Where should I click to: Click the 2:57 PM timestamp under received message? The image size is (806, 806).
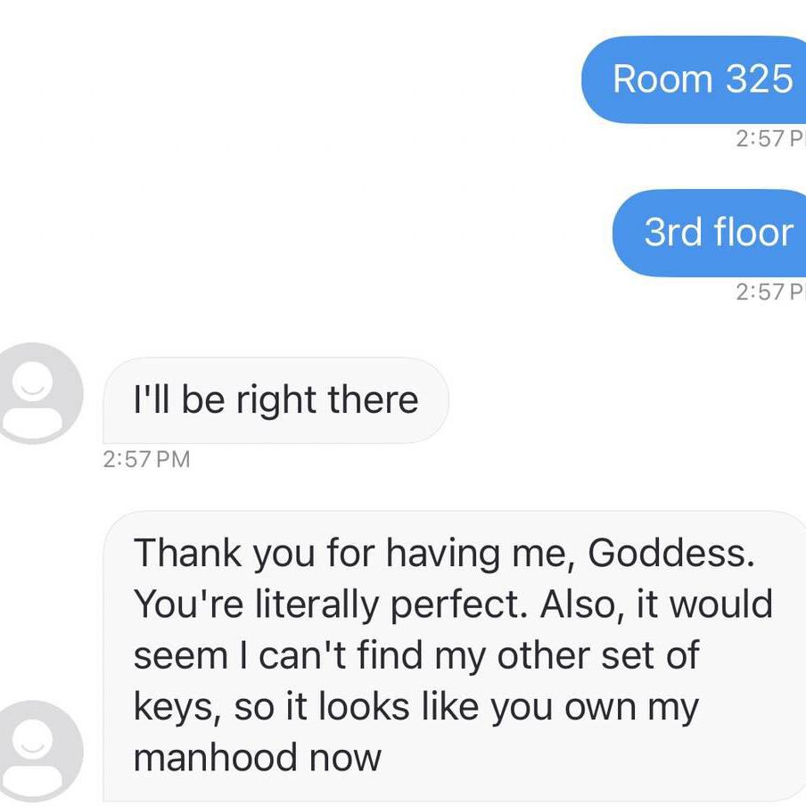146,459
